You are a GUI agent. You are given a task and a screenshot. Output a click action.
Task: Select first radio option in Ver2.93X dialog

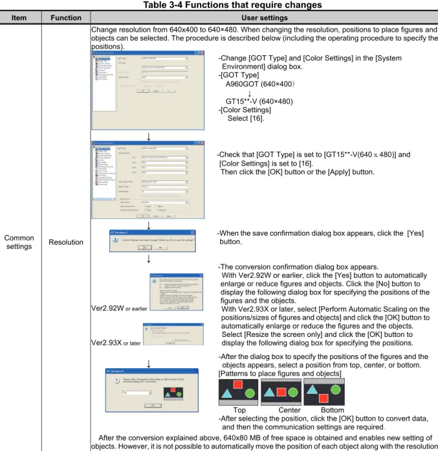click(x=151, y=331)
